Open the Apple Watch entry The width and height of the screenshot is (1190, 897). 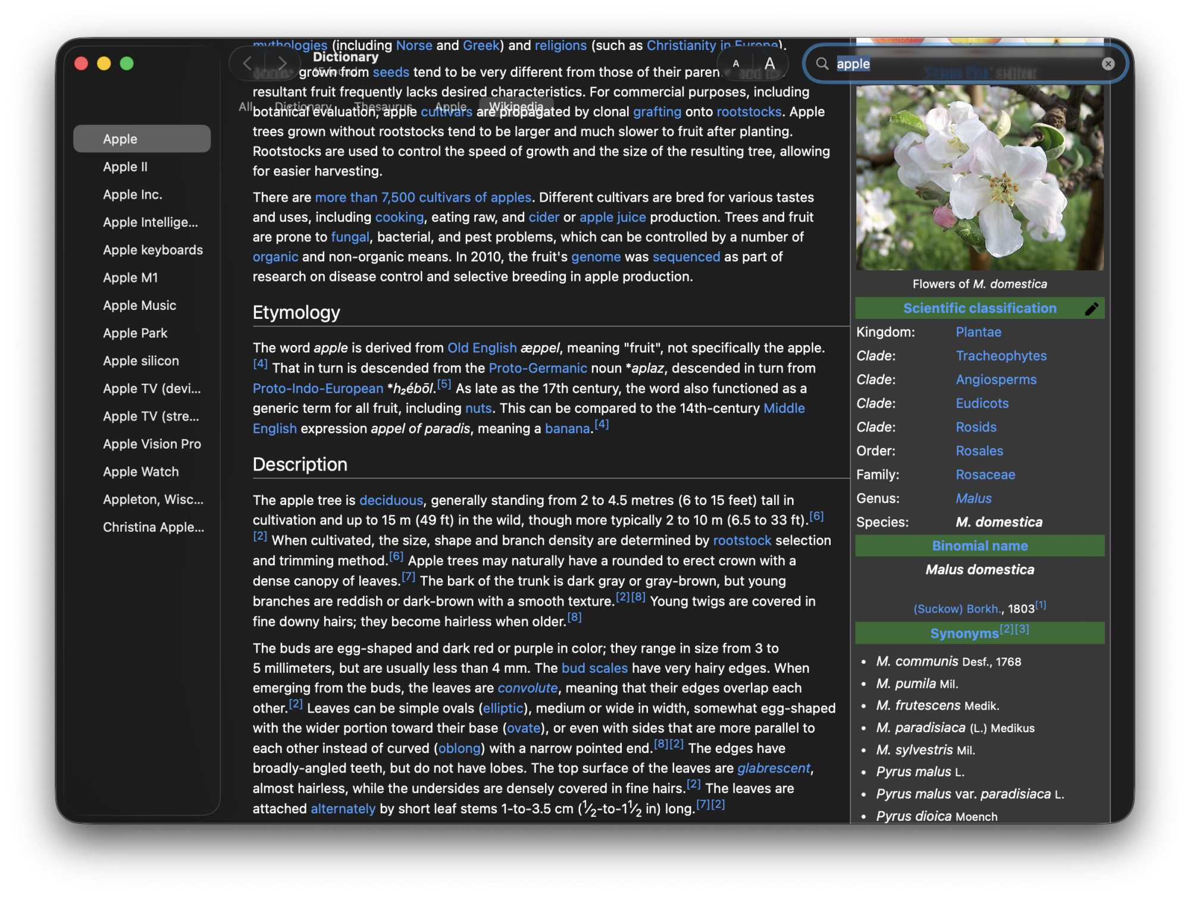click(140, 472)
